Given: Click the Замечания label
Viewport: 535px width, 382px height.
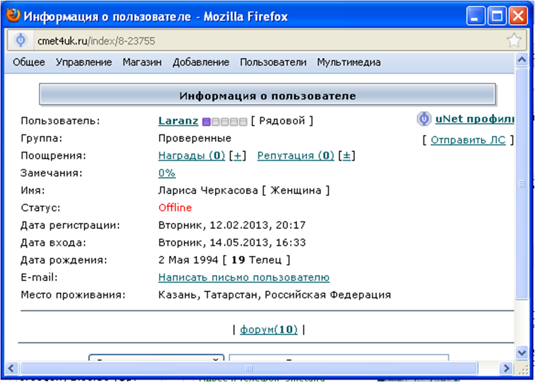Looking at the screenshot, I should [52, 173].
